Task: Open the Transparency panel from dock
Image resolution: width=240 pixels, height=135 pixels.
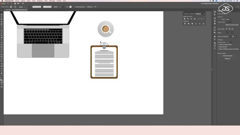Action: point(215,33)
